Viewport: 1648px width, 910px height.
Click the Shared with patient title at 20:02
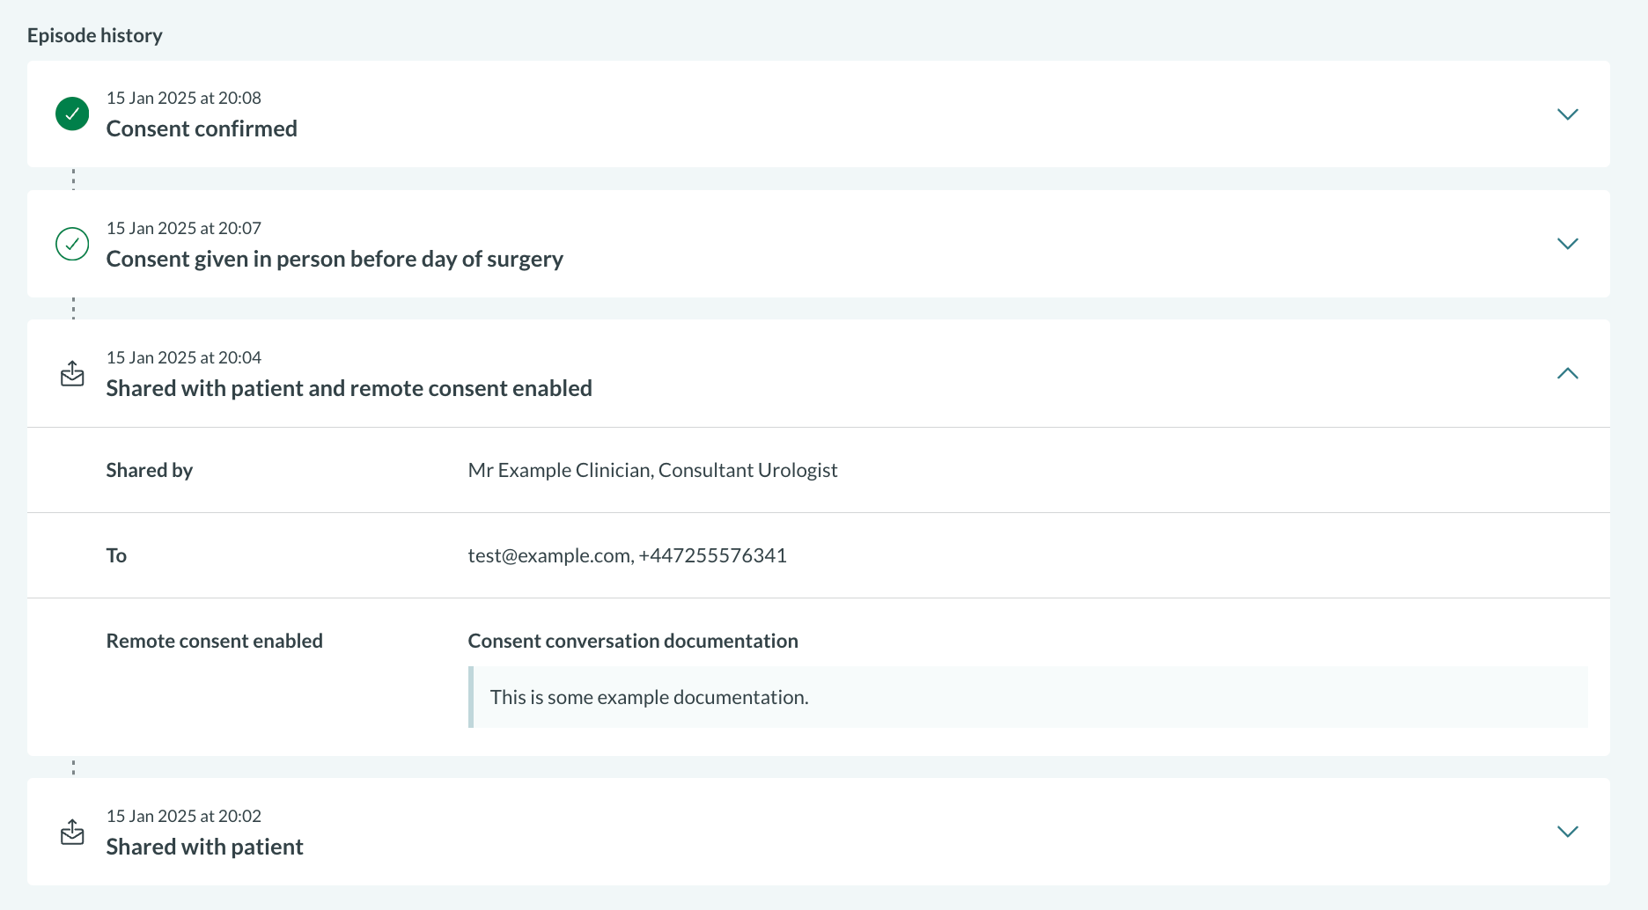point(204,847)
